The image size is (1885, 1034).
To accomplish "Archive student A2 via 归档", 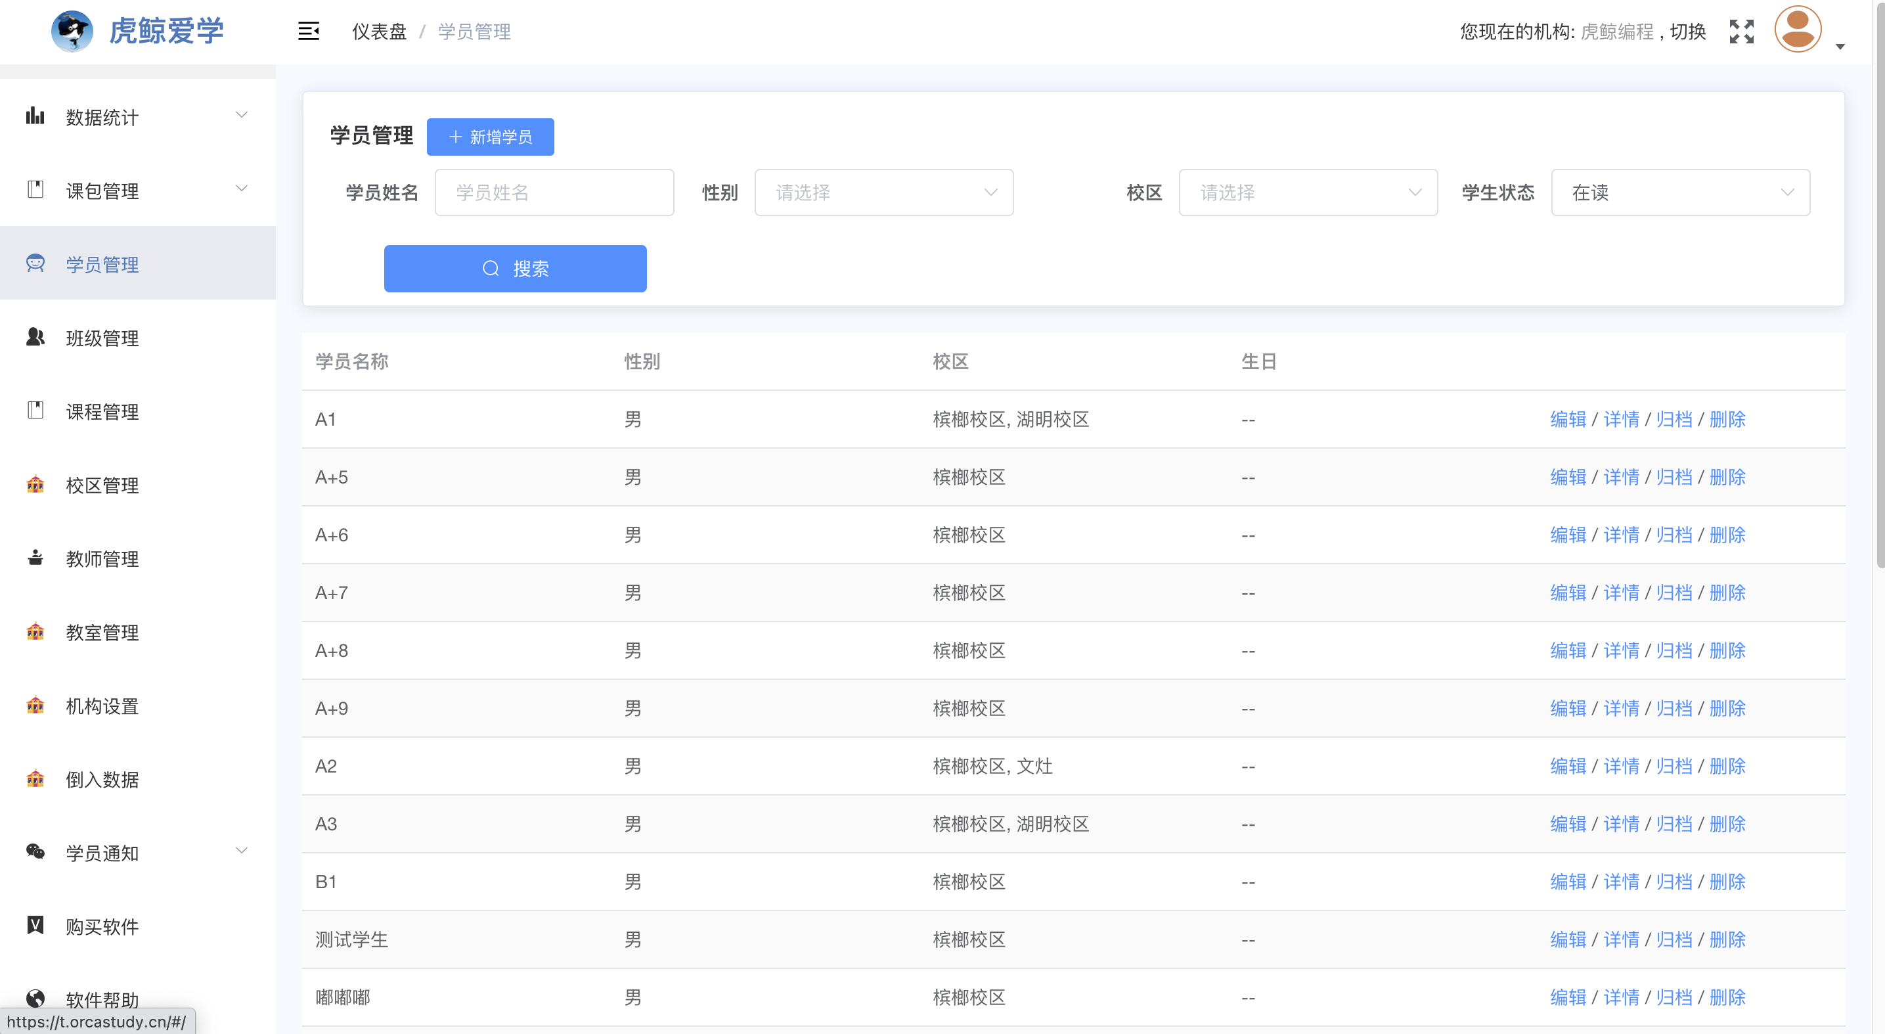I will (x=1674, y=766).
